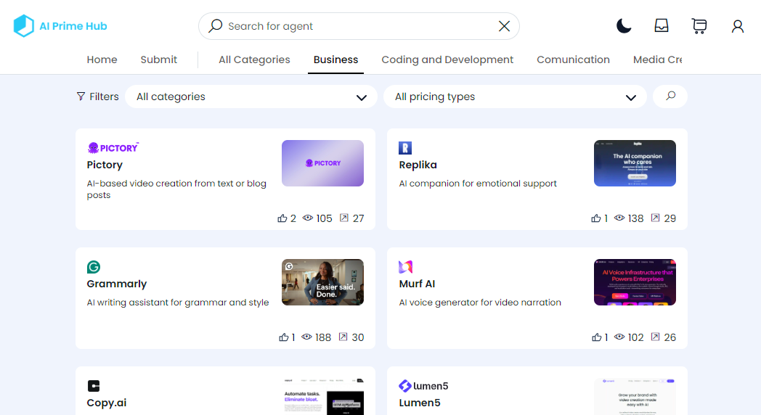The width and height of the screenshot is (761, 415).
Task: Expand the All pricing types dropdown
Action: 515,96
